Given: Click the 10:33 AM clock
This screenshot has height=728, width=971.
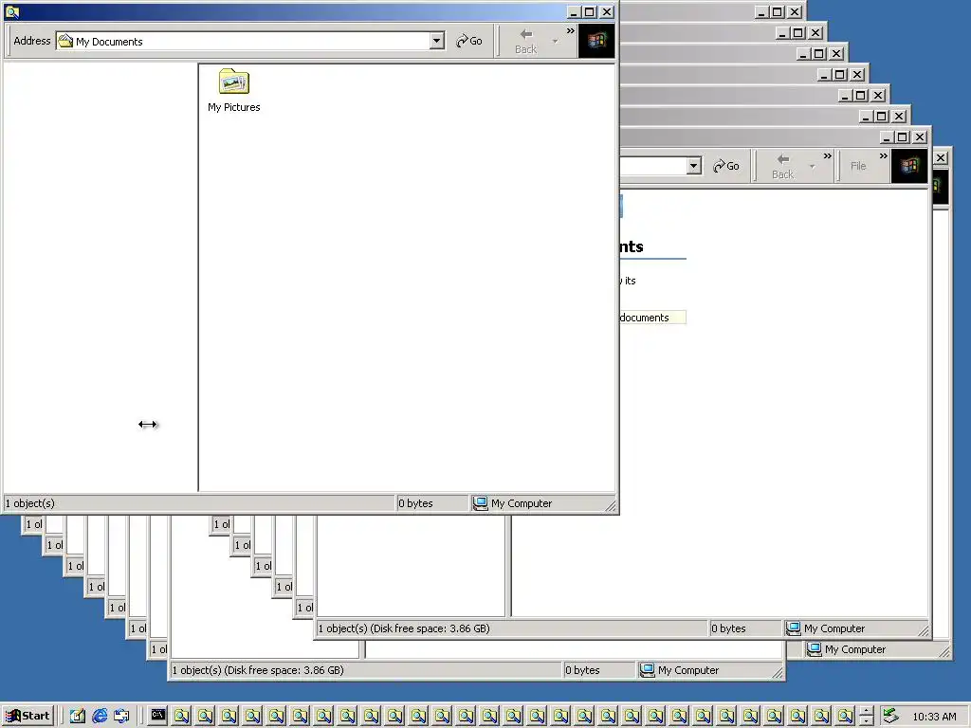Looking at the screenshot, I should pyautogui.click(x=934, y=717).
